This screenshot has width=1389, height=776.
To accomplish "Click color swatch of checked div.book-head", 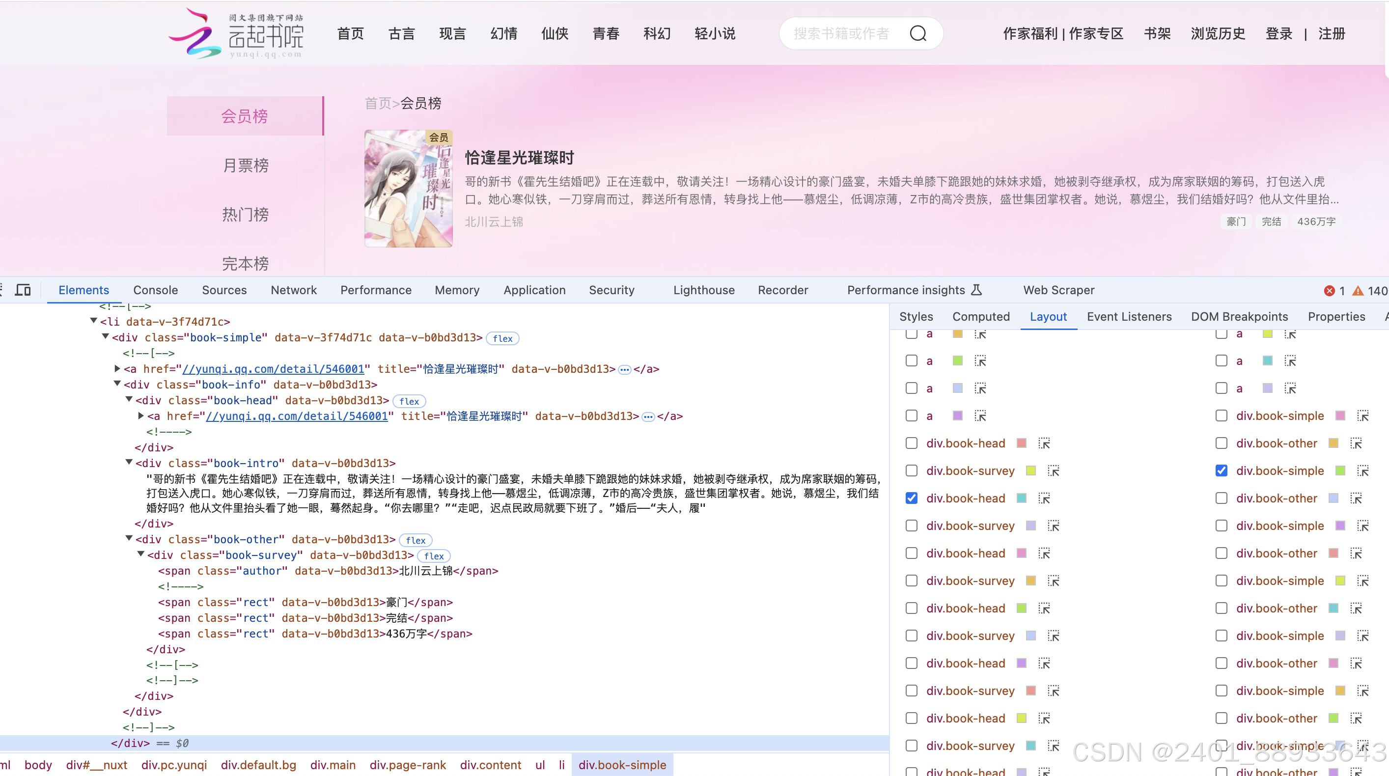I will [x=1021, y=499].
